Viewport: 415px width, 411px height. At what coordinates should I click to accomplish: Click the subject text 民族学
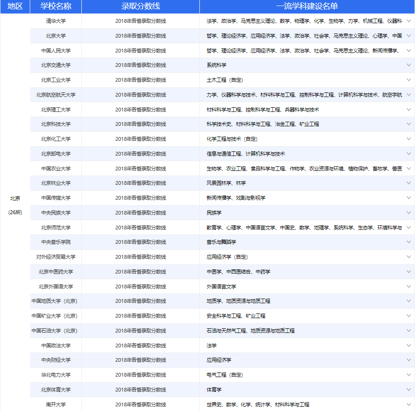[214, 213]
